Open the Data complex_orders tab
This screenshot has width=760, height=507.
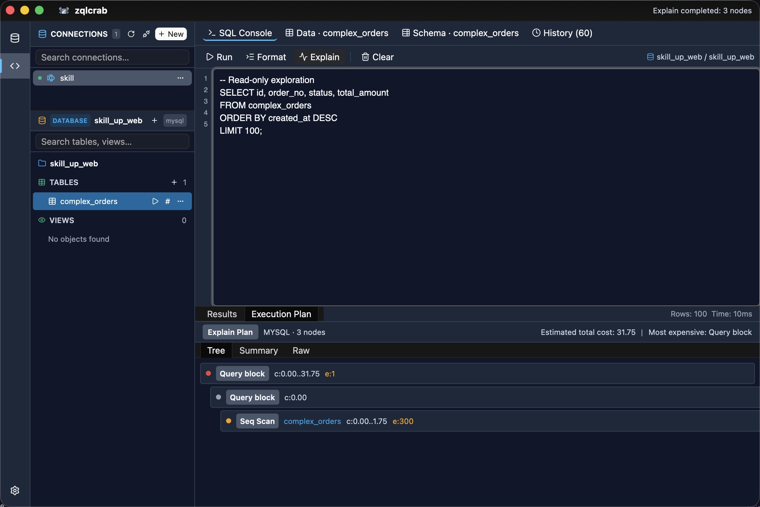tap(337, 33)
